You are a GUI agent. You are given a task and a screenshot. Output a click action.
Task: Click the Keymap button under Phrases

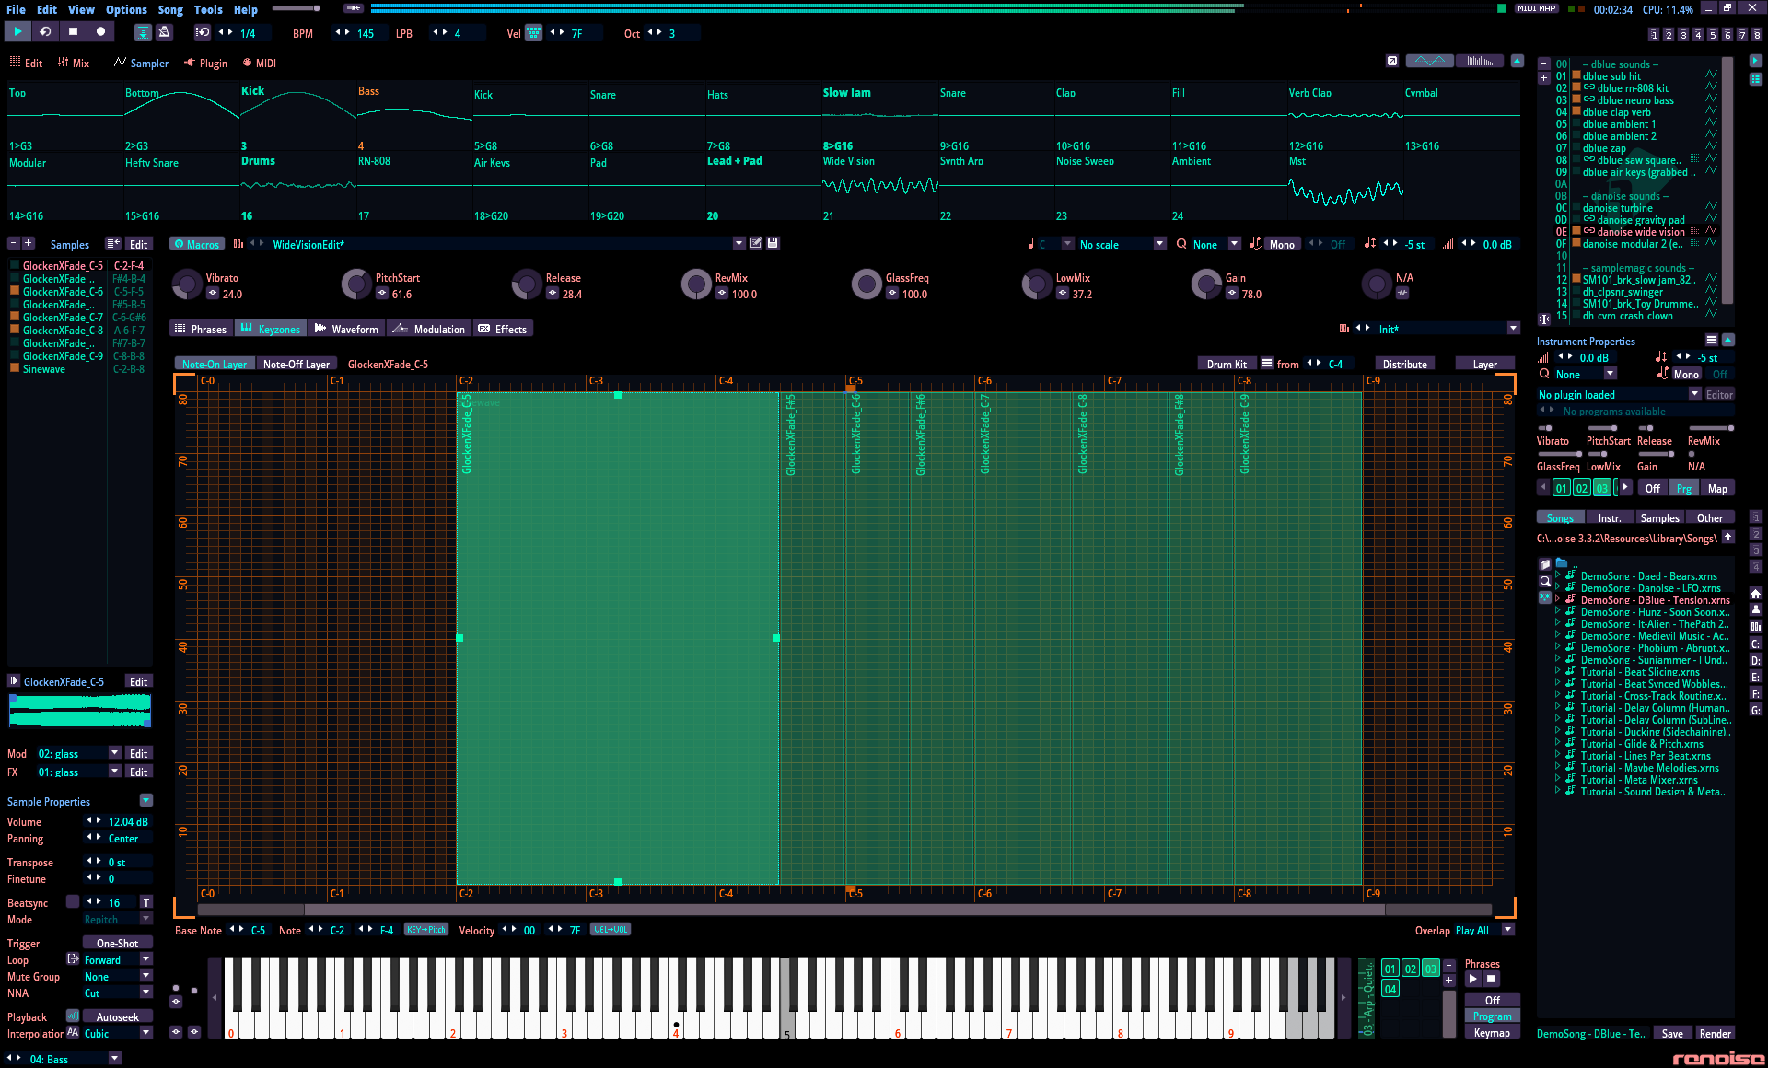(x=1492, y=1032)
